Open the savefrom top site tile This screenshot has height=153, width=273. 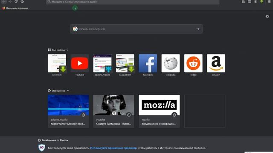pos(57,65)
